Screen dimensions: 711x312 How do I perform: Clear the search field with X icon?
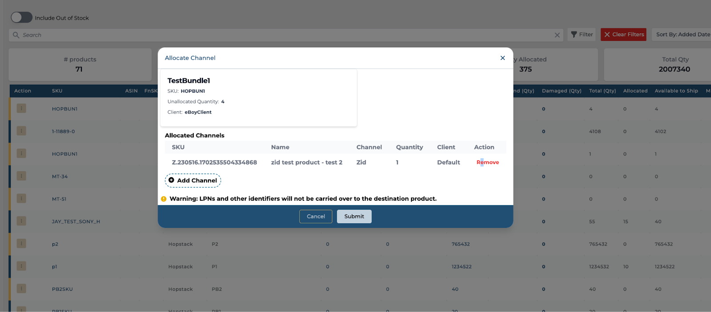[x=557, y=35]
